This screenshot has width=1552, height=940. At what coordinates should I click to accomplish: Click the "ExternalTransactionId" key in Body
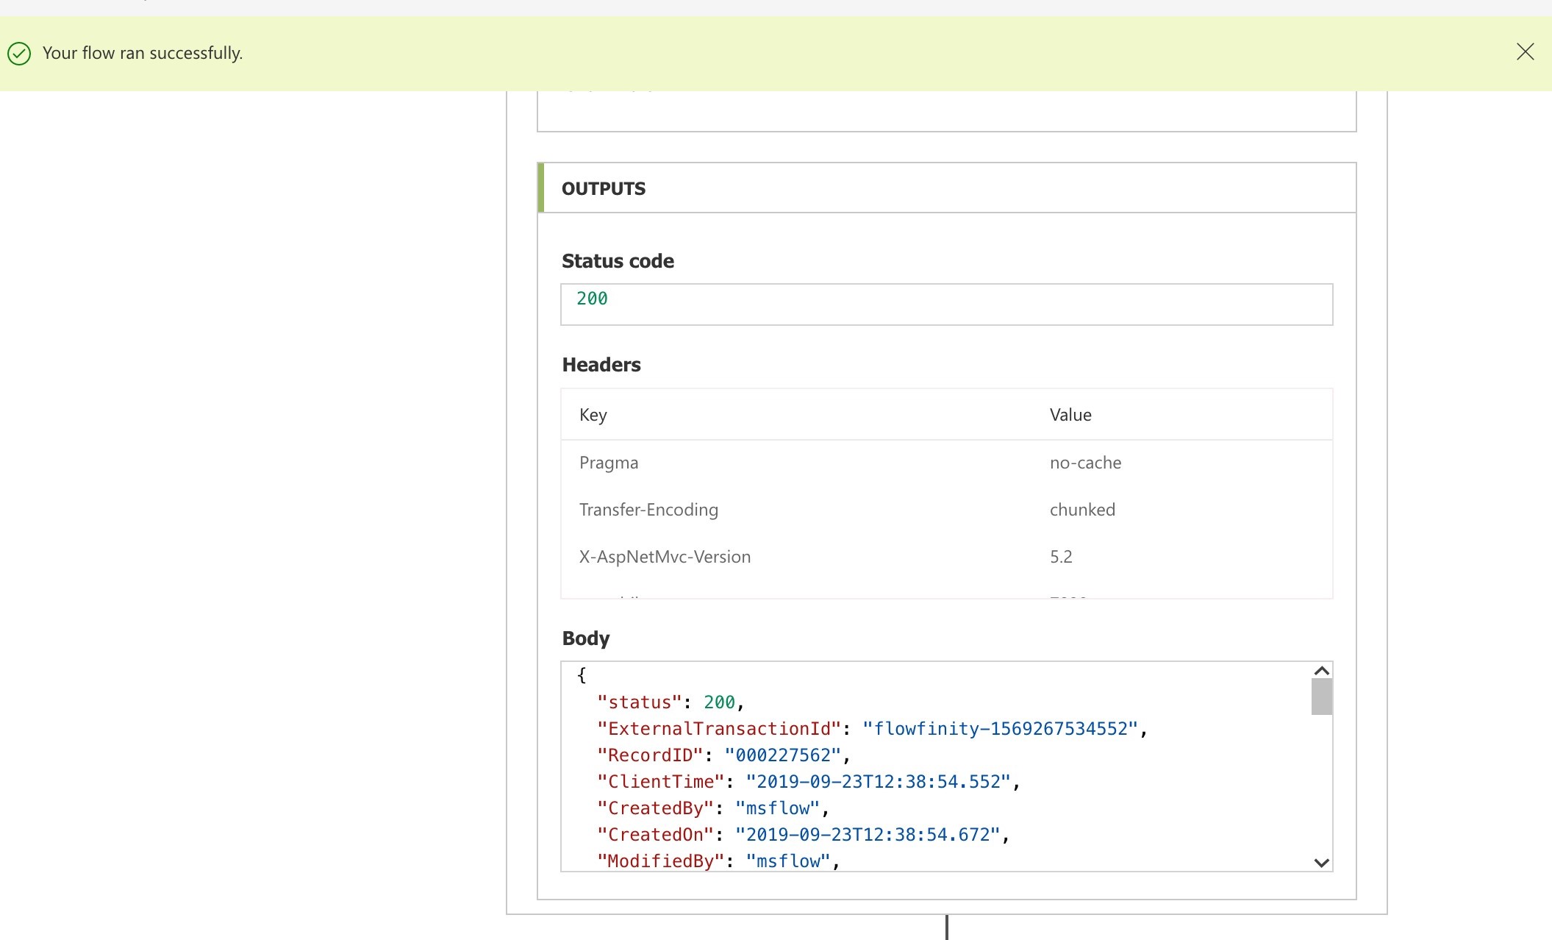719,729
